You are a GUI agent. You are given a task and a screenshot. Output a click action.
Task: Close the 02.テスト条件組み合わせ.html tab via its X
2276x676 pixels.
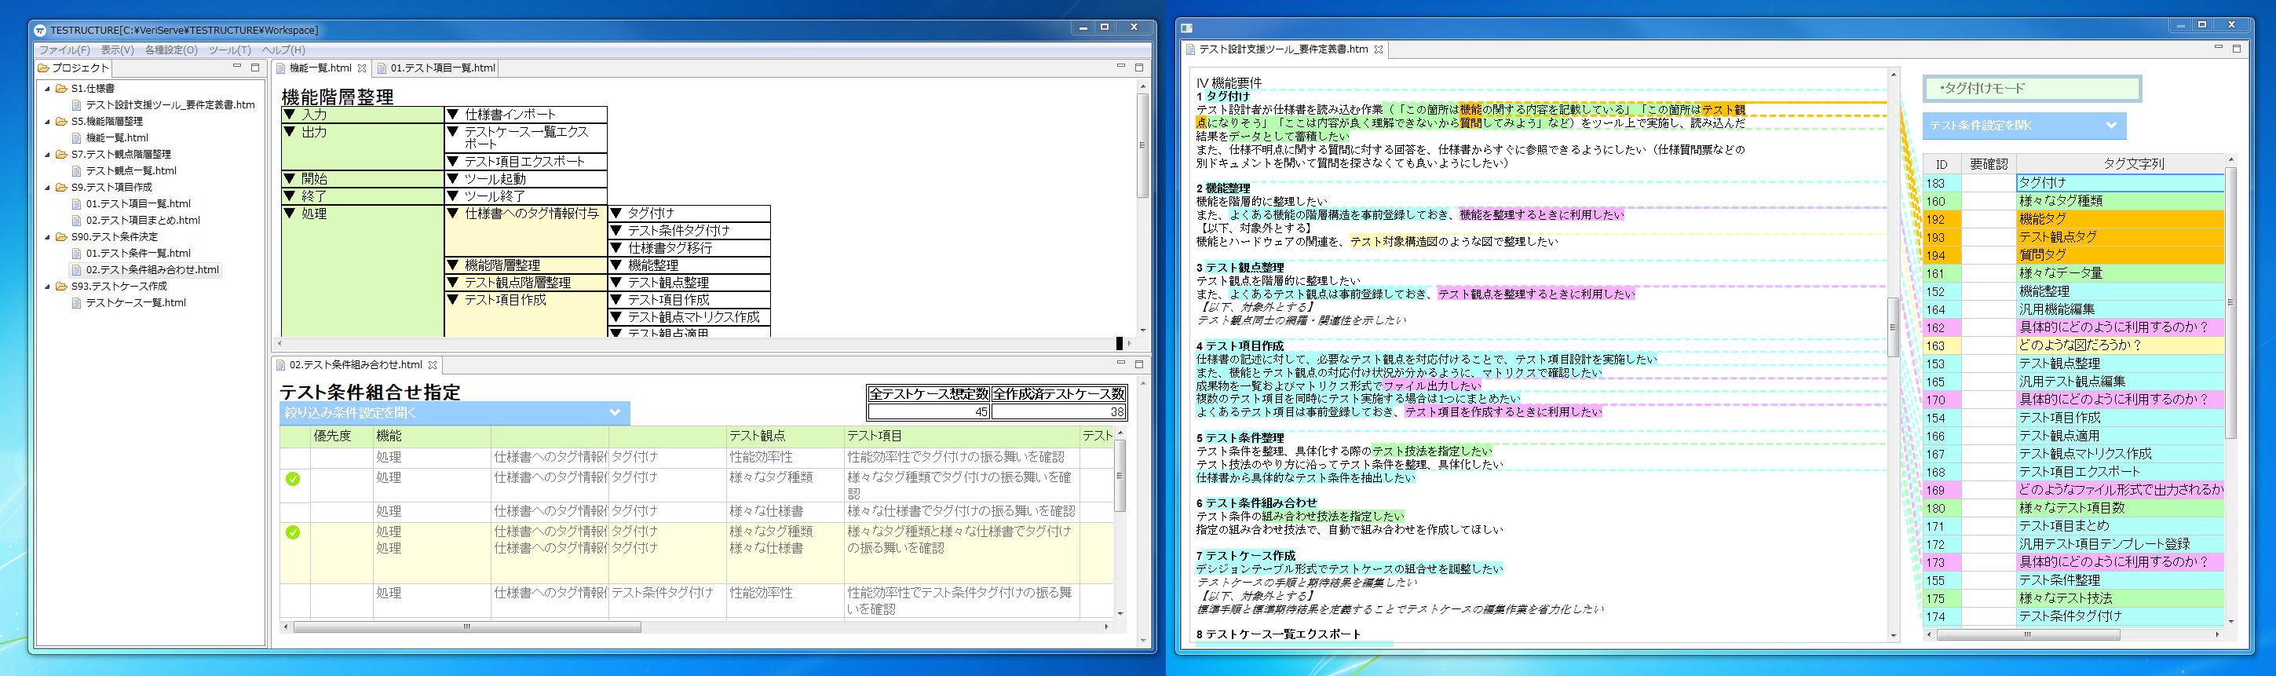point(432,365)
